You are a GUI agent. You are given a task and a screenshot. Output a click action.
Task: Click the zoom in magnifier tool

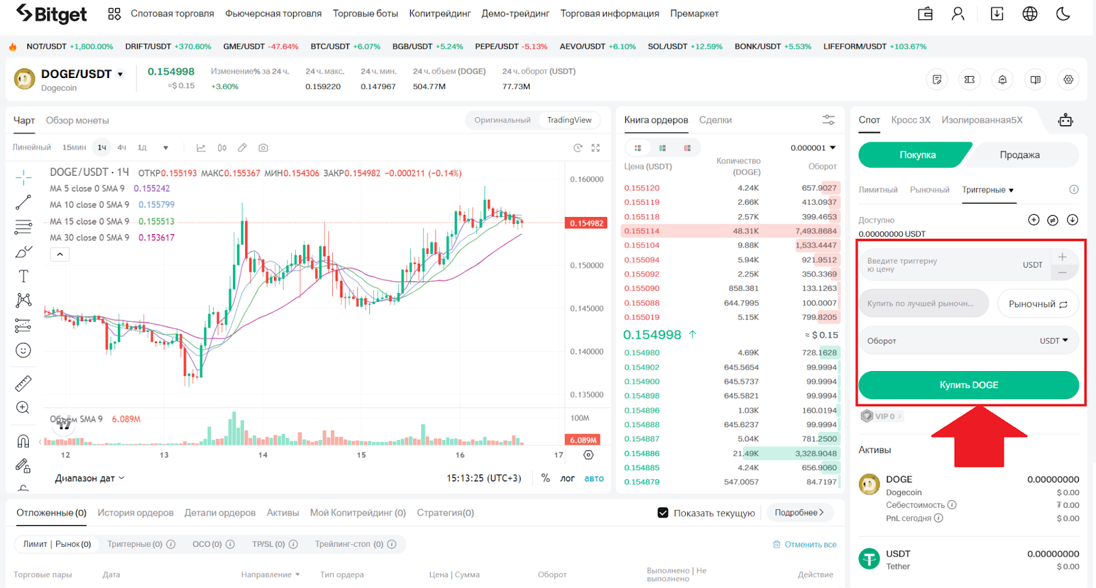click(23, 408)
